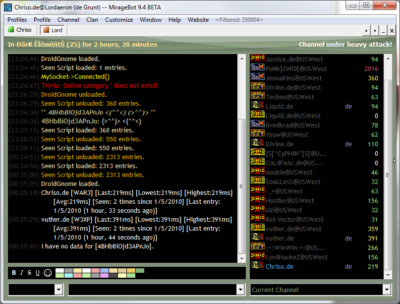The image size is (400, 304).
Task: Open the Current Channel dropdown
Action: tap(387, 290)
